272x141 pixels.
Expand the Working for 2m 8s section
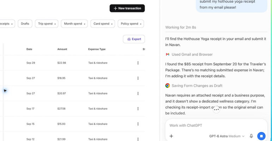click(181, 27)
